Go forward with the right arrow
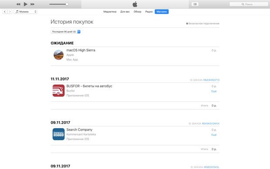Viewport: 270px width, 169px height. (10, 11)
